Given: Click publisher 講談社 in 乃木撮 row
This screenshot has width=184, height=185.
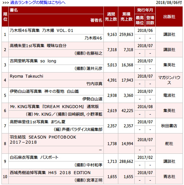Looking at the screenshot, I should point(169,34).
